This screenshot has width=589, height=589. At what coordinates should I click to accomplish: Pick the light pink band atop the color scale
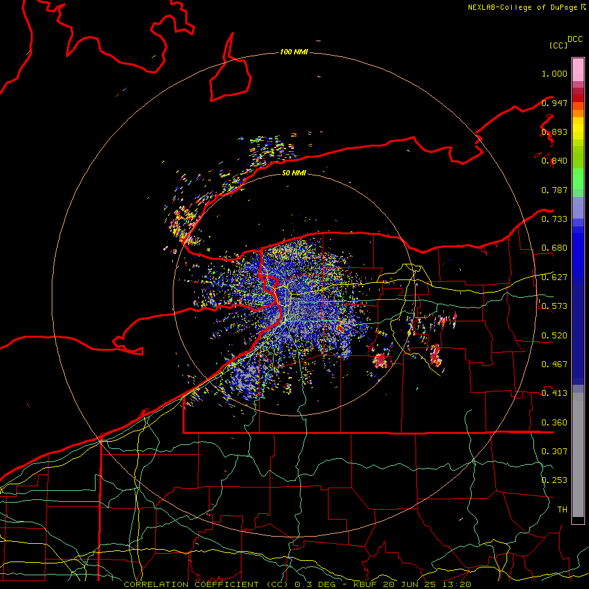pos(578,69)
